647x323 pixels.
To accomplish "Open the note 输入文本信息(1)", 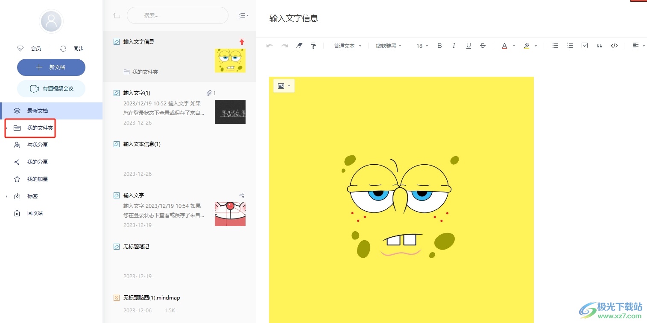I will pos(179,159).
